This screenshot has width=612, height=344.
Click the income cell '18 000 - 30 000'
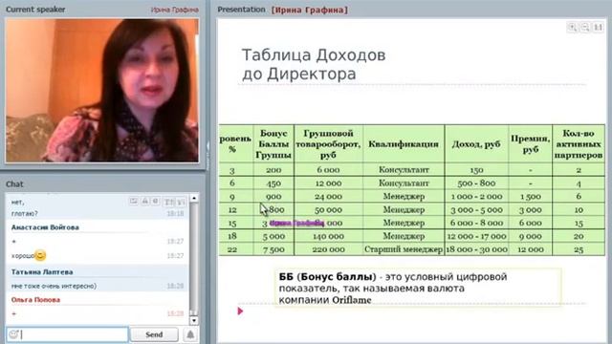(x=476, y=249)
